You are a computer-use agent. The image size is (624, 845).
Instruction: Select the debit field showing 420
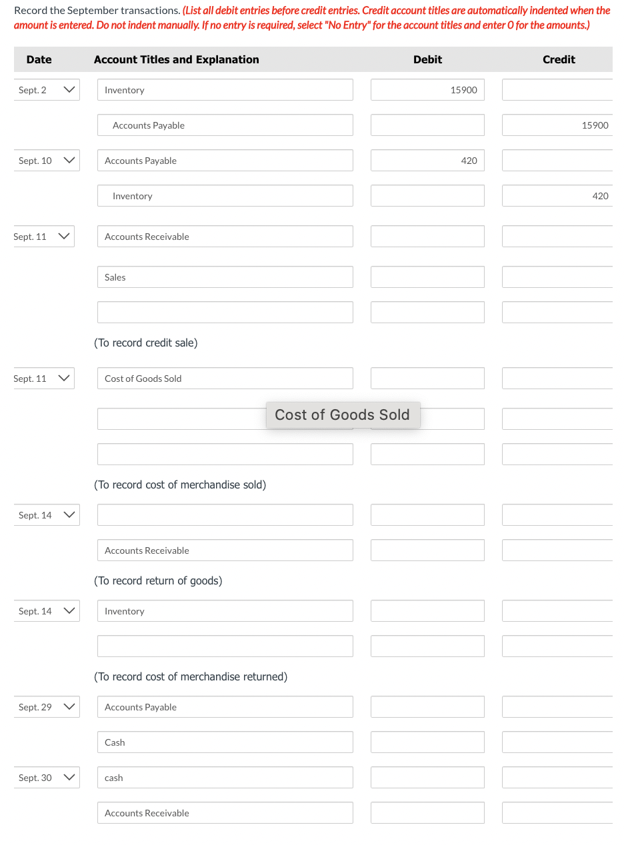point(427,161)
